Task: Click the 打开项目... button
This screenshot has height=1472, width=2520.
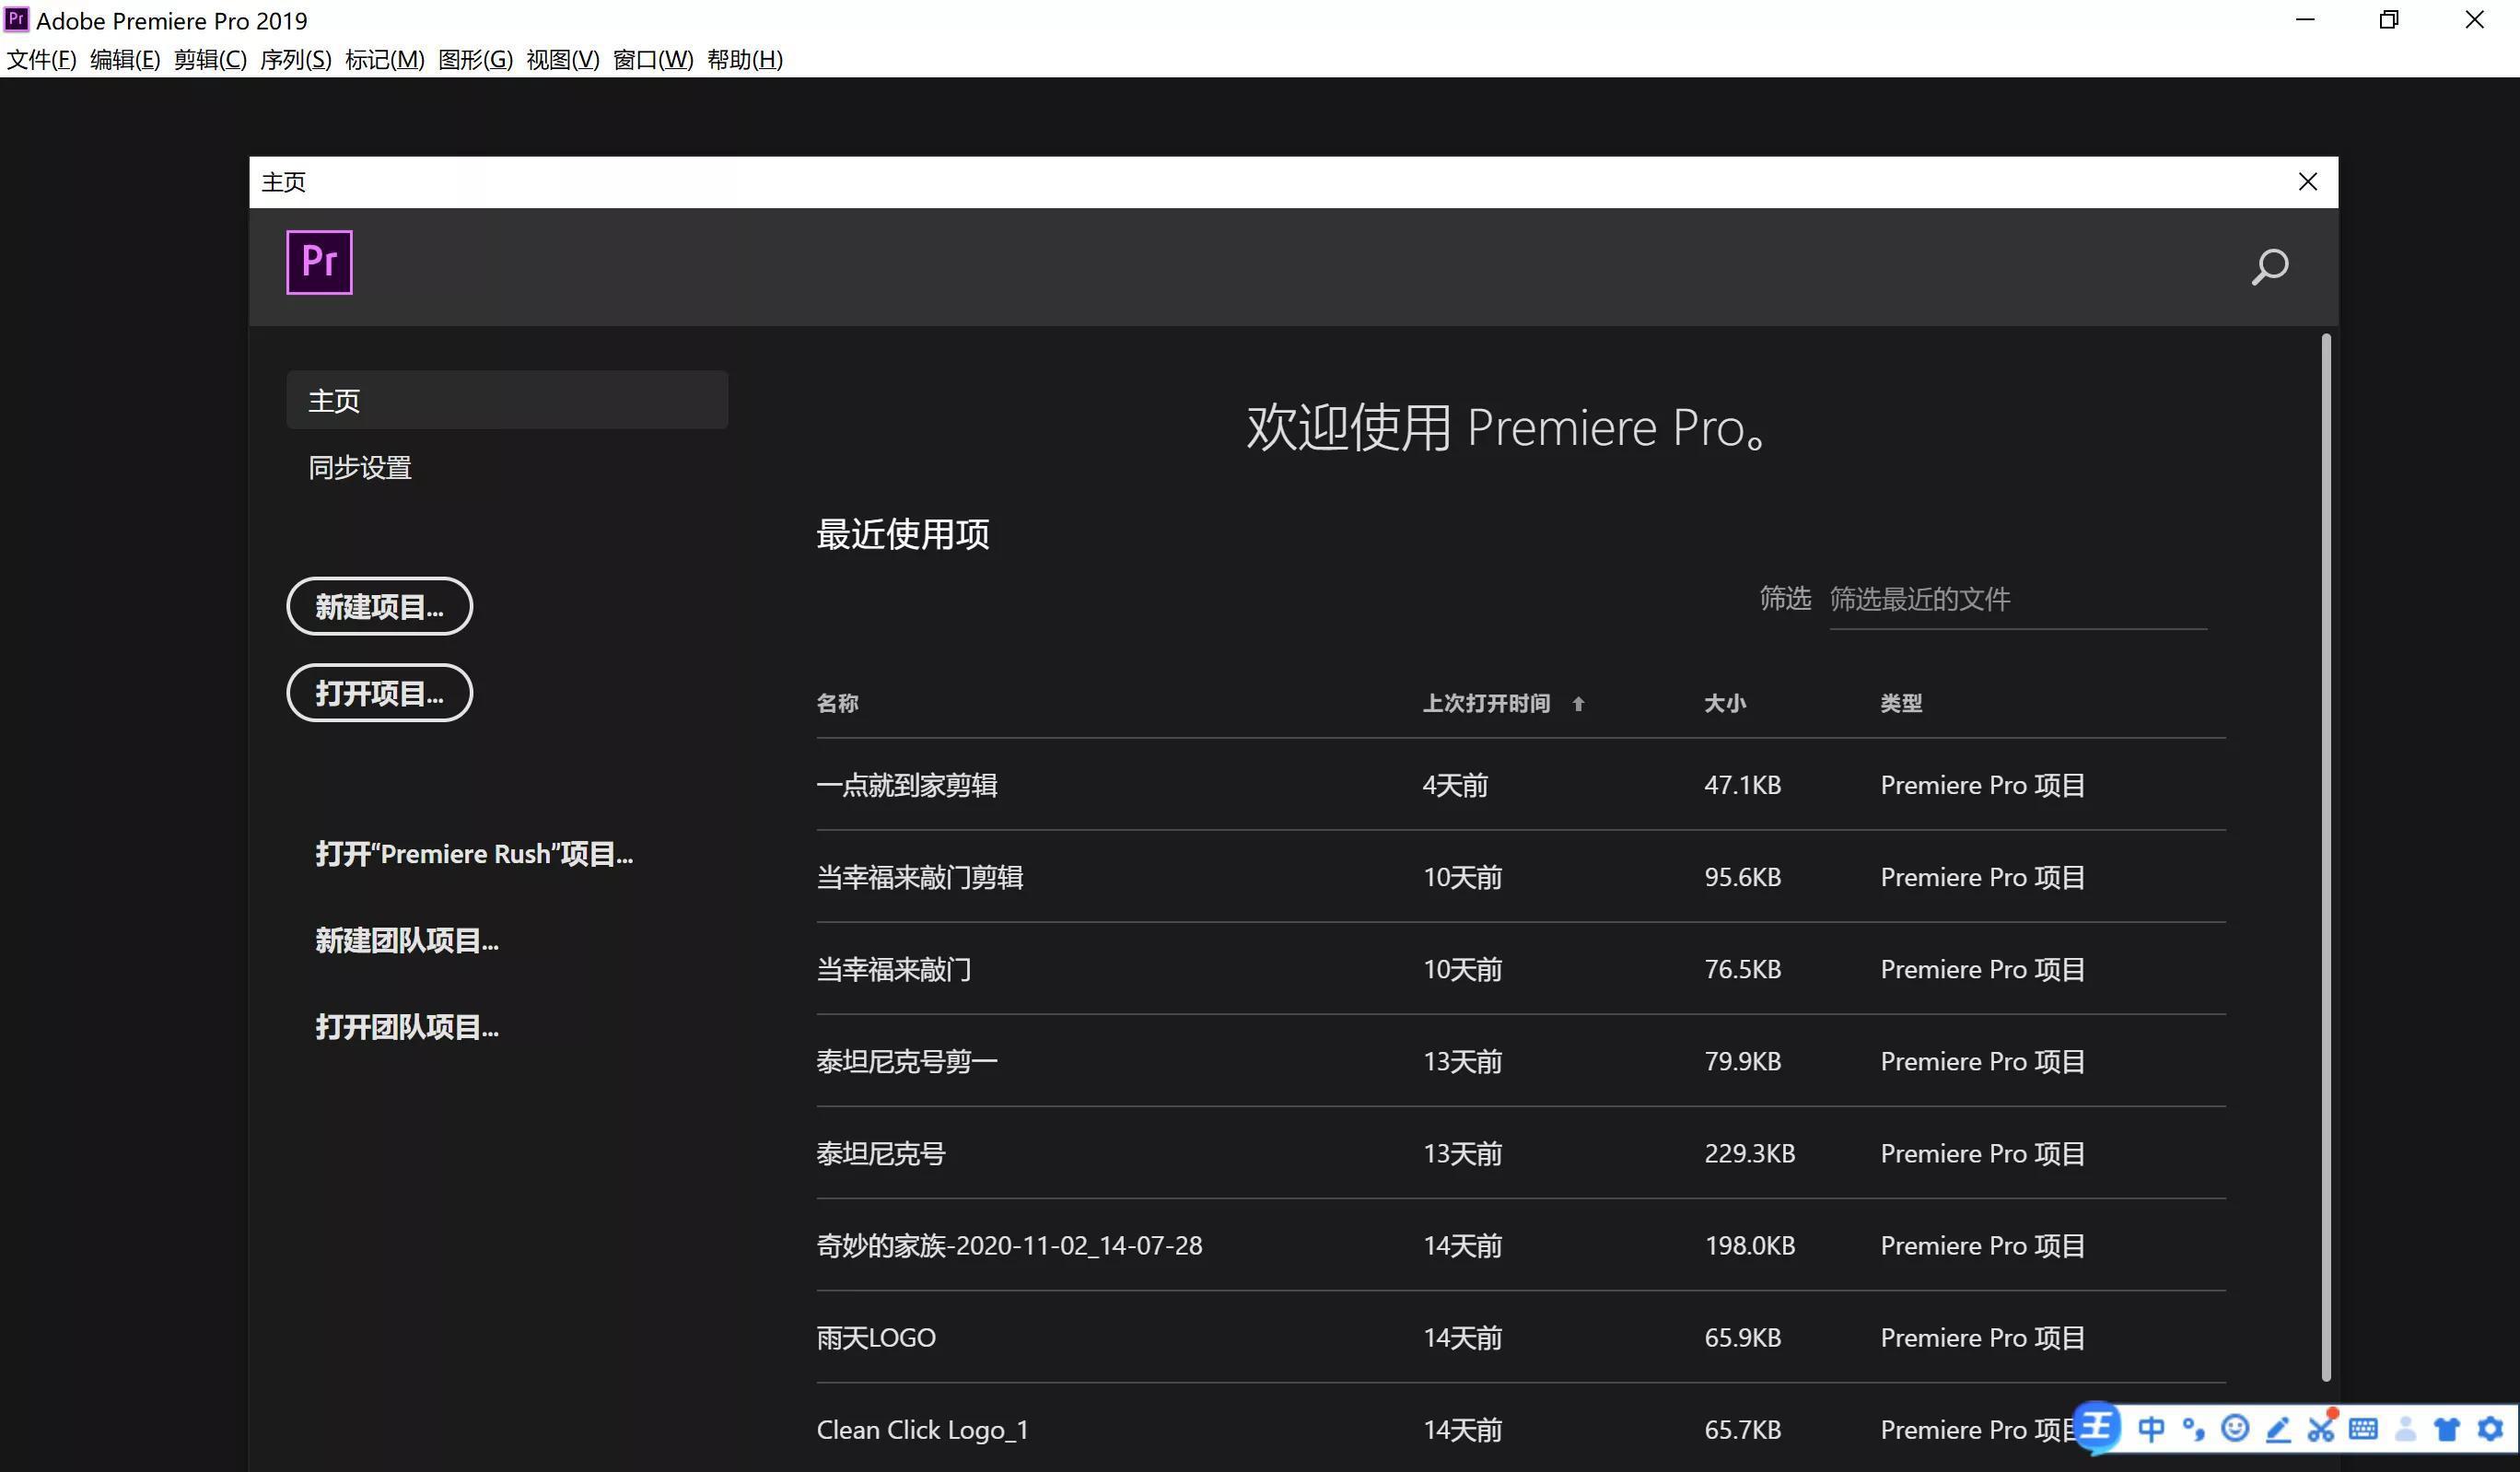Action: tap(379, 693)
